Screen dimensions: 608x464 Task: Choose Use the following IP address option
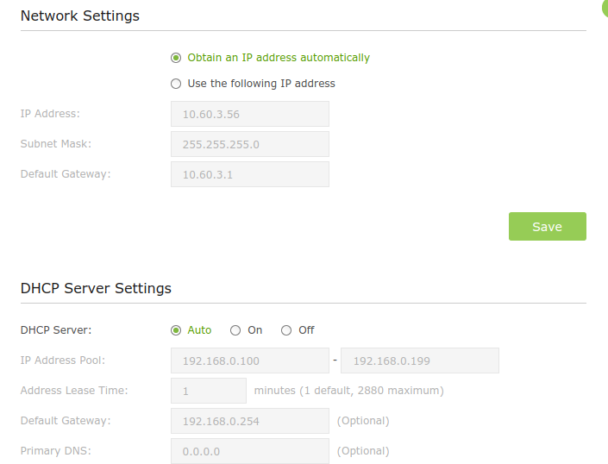[176, 84]
